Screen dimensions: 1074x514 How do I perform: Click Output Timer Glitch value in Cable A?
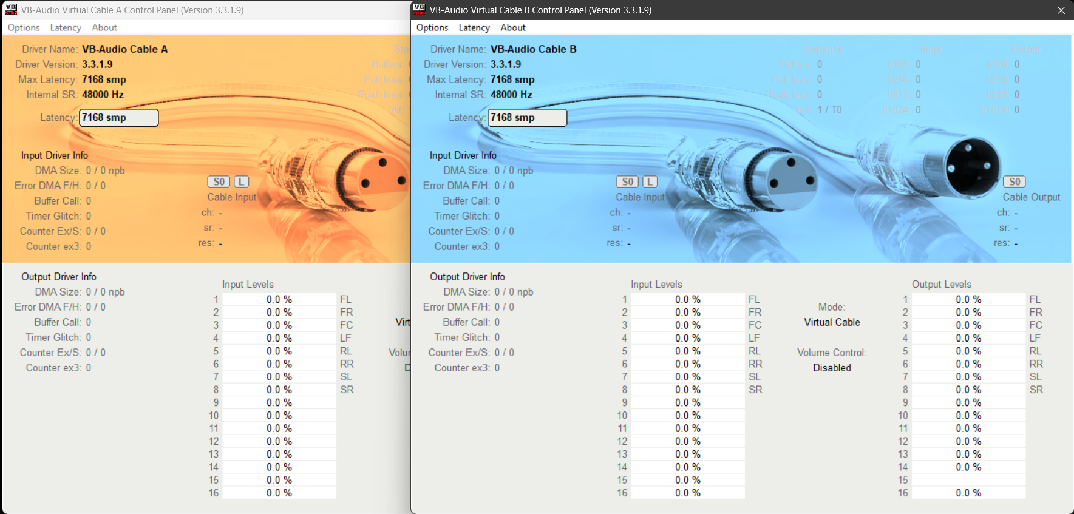point(89,337)
